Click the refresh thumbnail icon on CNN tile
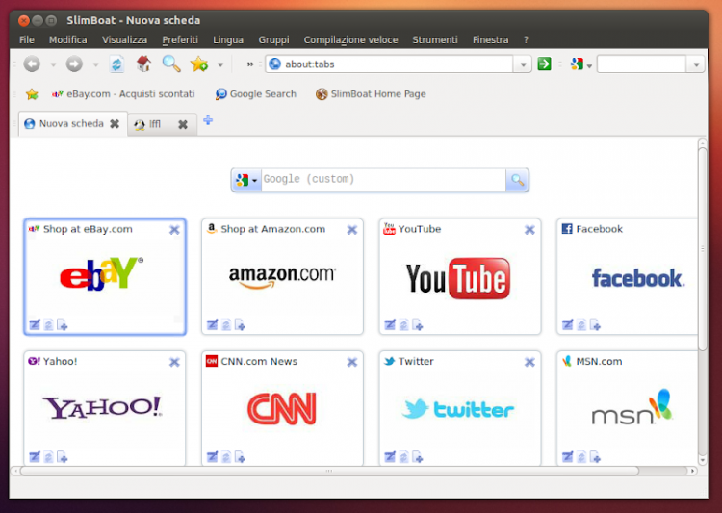This screenshot has height=513, width=722. click(x=226, y=457)
